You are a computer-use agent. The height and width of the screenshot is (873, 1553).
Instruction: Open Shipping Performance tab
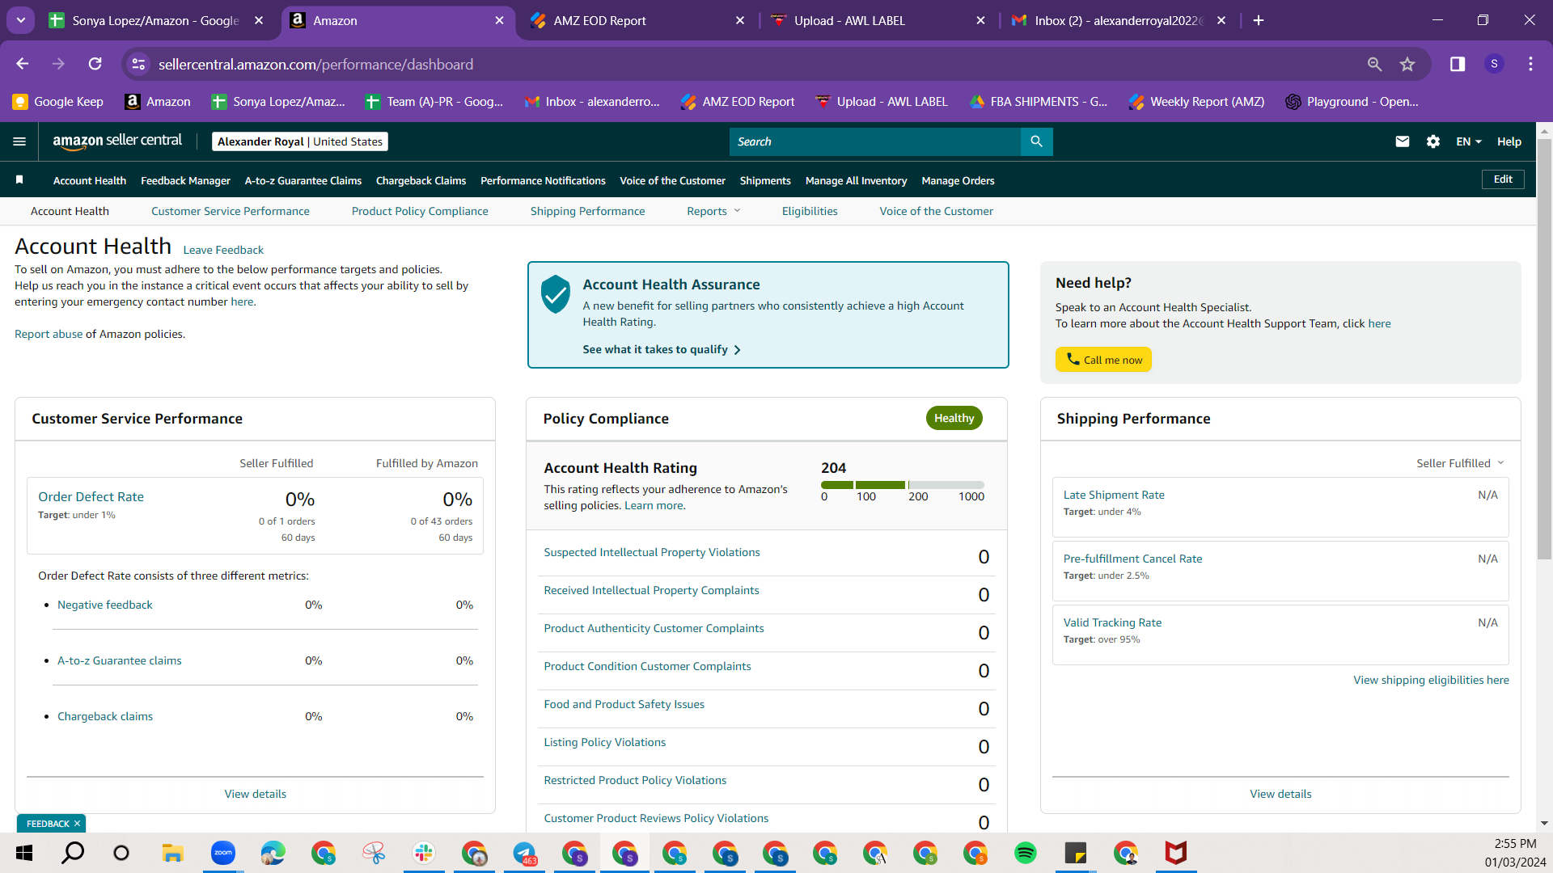coord(587,211)
